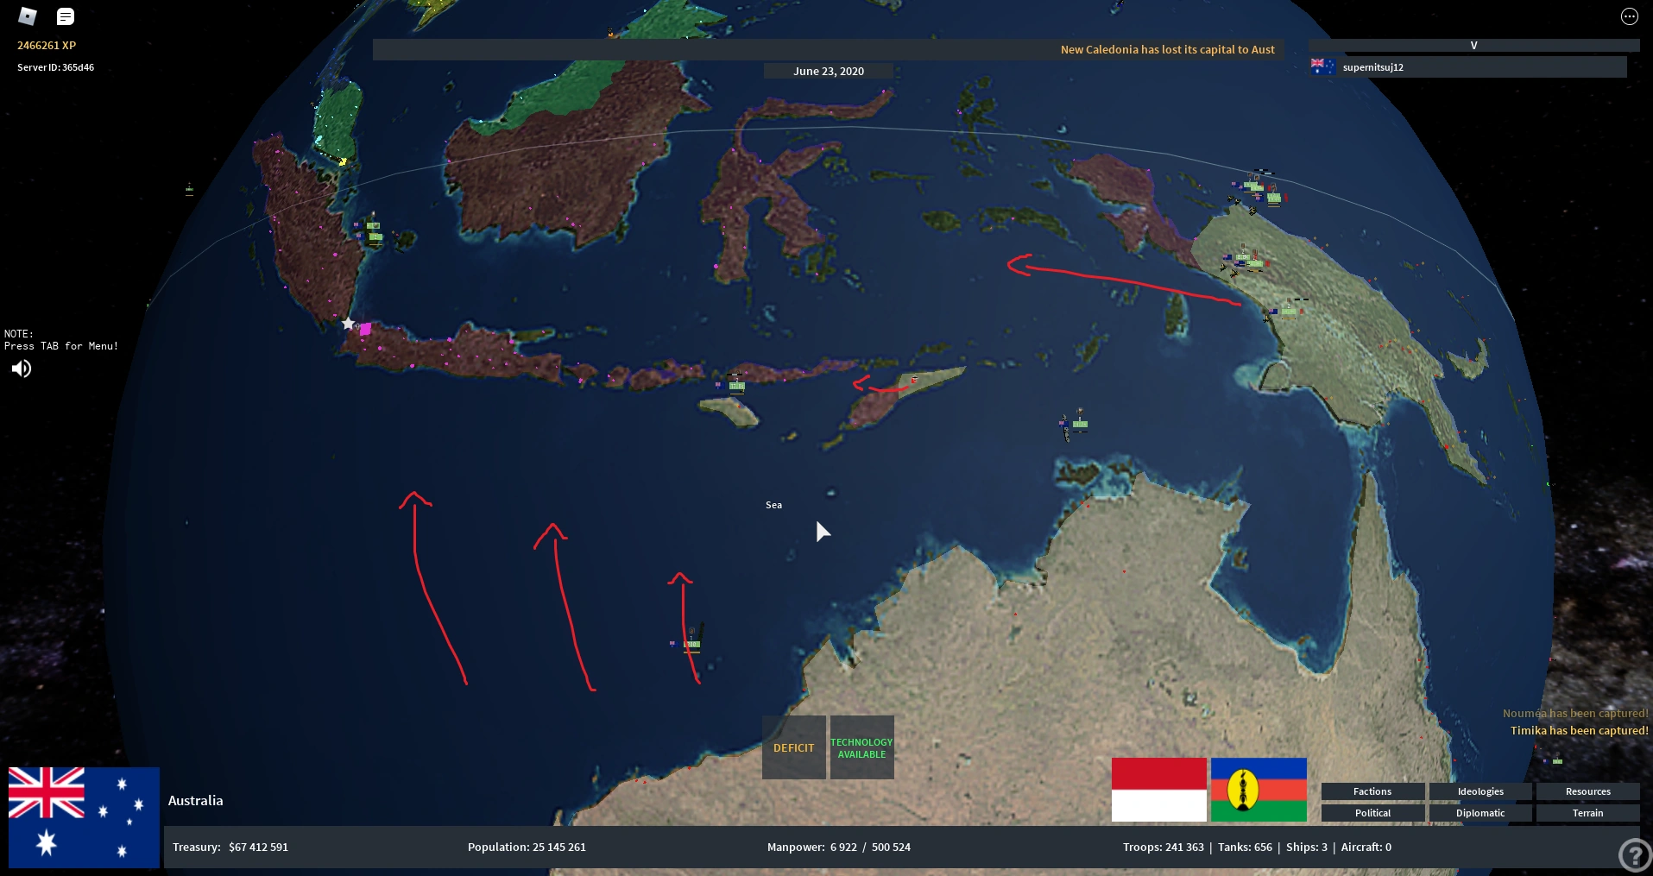The image size is (1653, 876).
Task: Open the DEFICIT alert button
Action: (x=793, y=747)
